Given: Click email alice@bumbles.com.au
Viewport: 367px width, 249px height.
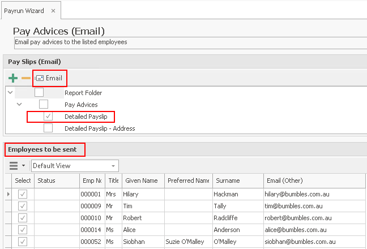Looking at the screenshot, I should coord(296,230).
